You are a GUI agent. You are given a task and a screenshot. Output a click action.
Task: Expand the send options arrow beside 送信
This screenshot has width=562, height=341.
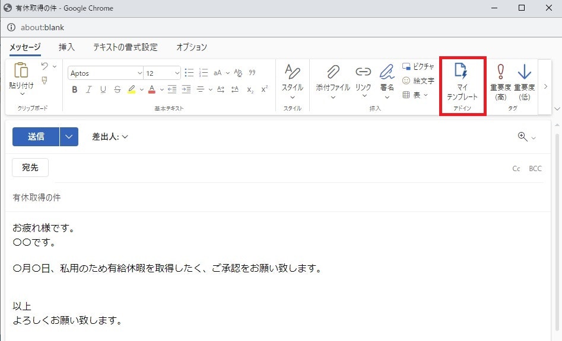click(x=69, y=137)
